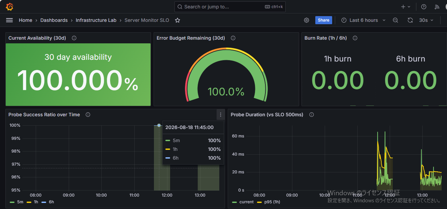Refresh the dashboard with refresh icon
The image size is (447, 209).
[x=410, y=20]
